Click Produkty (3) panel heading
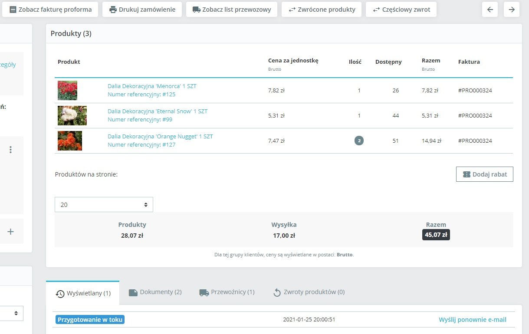Screen dimensions: 529x334 point(71,33)
